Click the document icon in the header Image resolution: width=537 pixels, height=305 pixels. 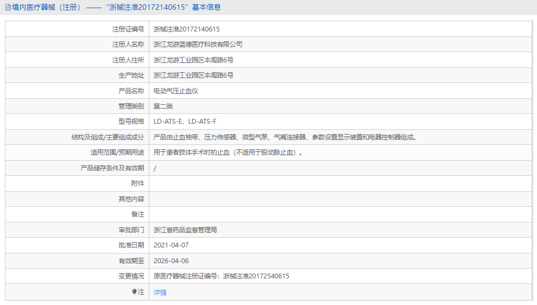(8, 7)
